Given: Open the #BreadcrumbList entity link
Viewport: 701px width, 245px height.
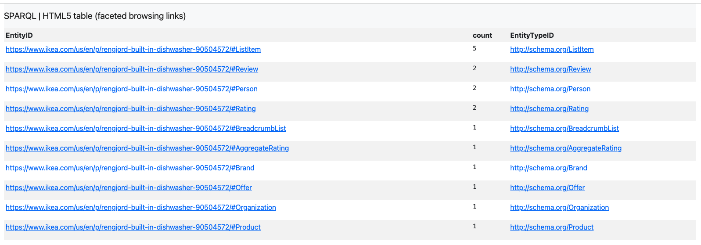Looking at the screenshot, I should (x=146, y=129).
